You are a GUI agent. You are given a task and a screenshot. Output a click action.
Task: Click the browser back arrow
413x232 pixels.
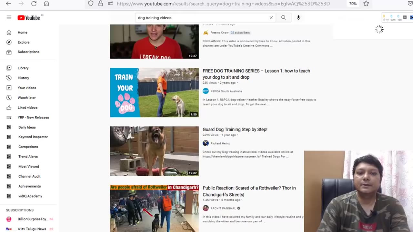point(8,4)
